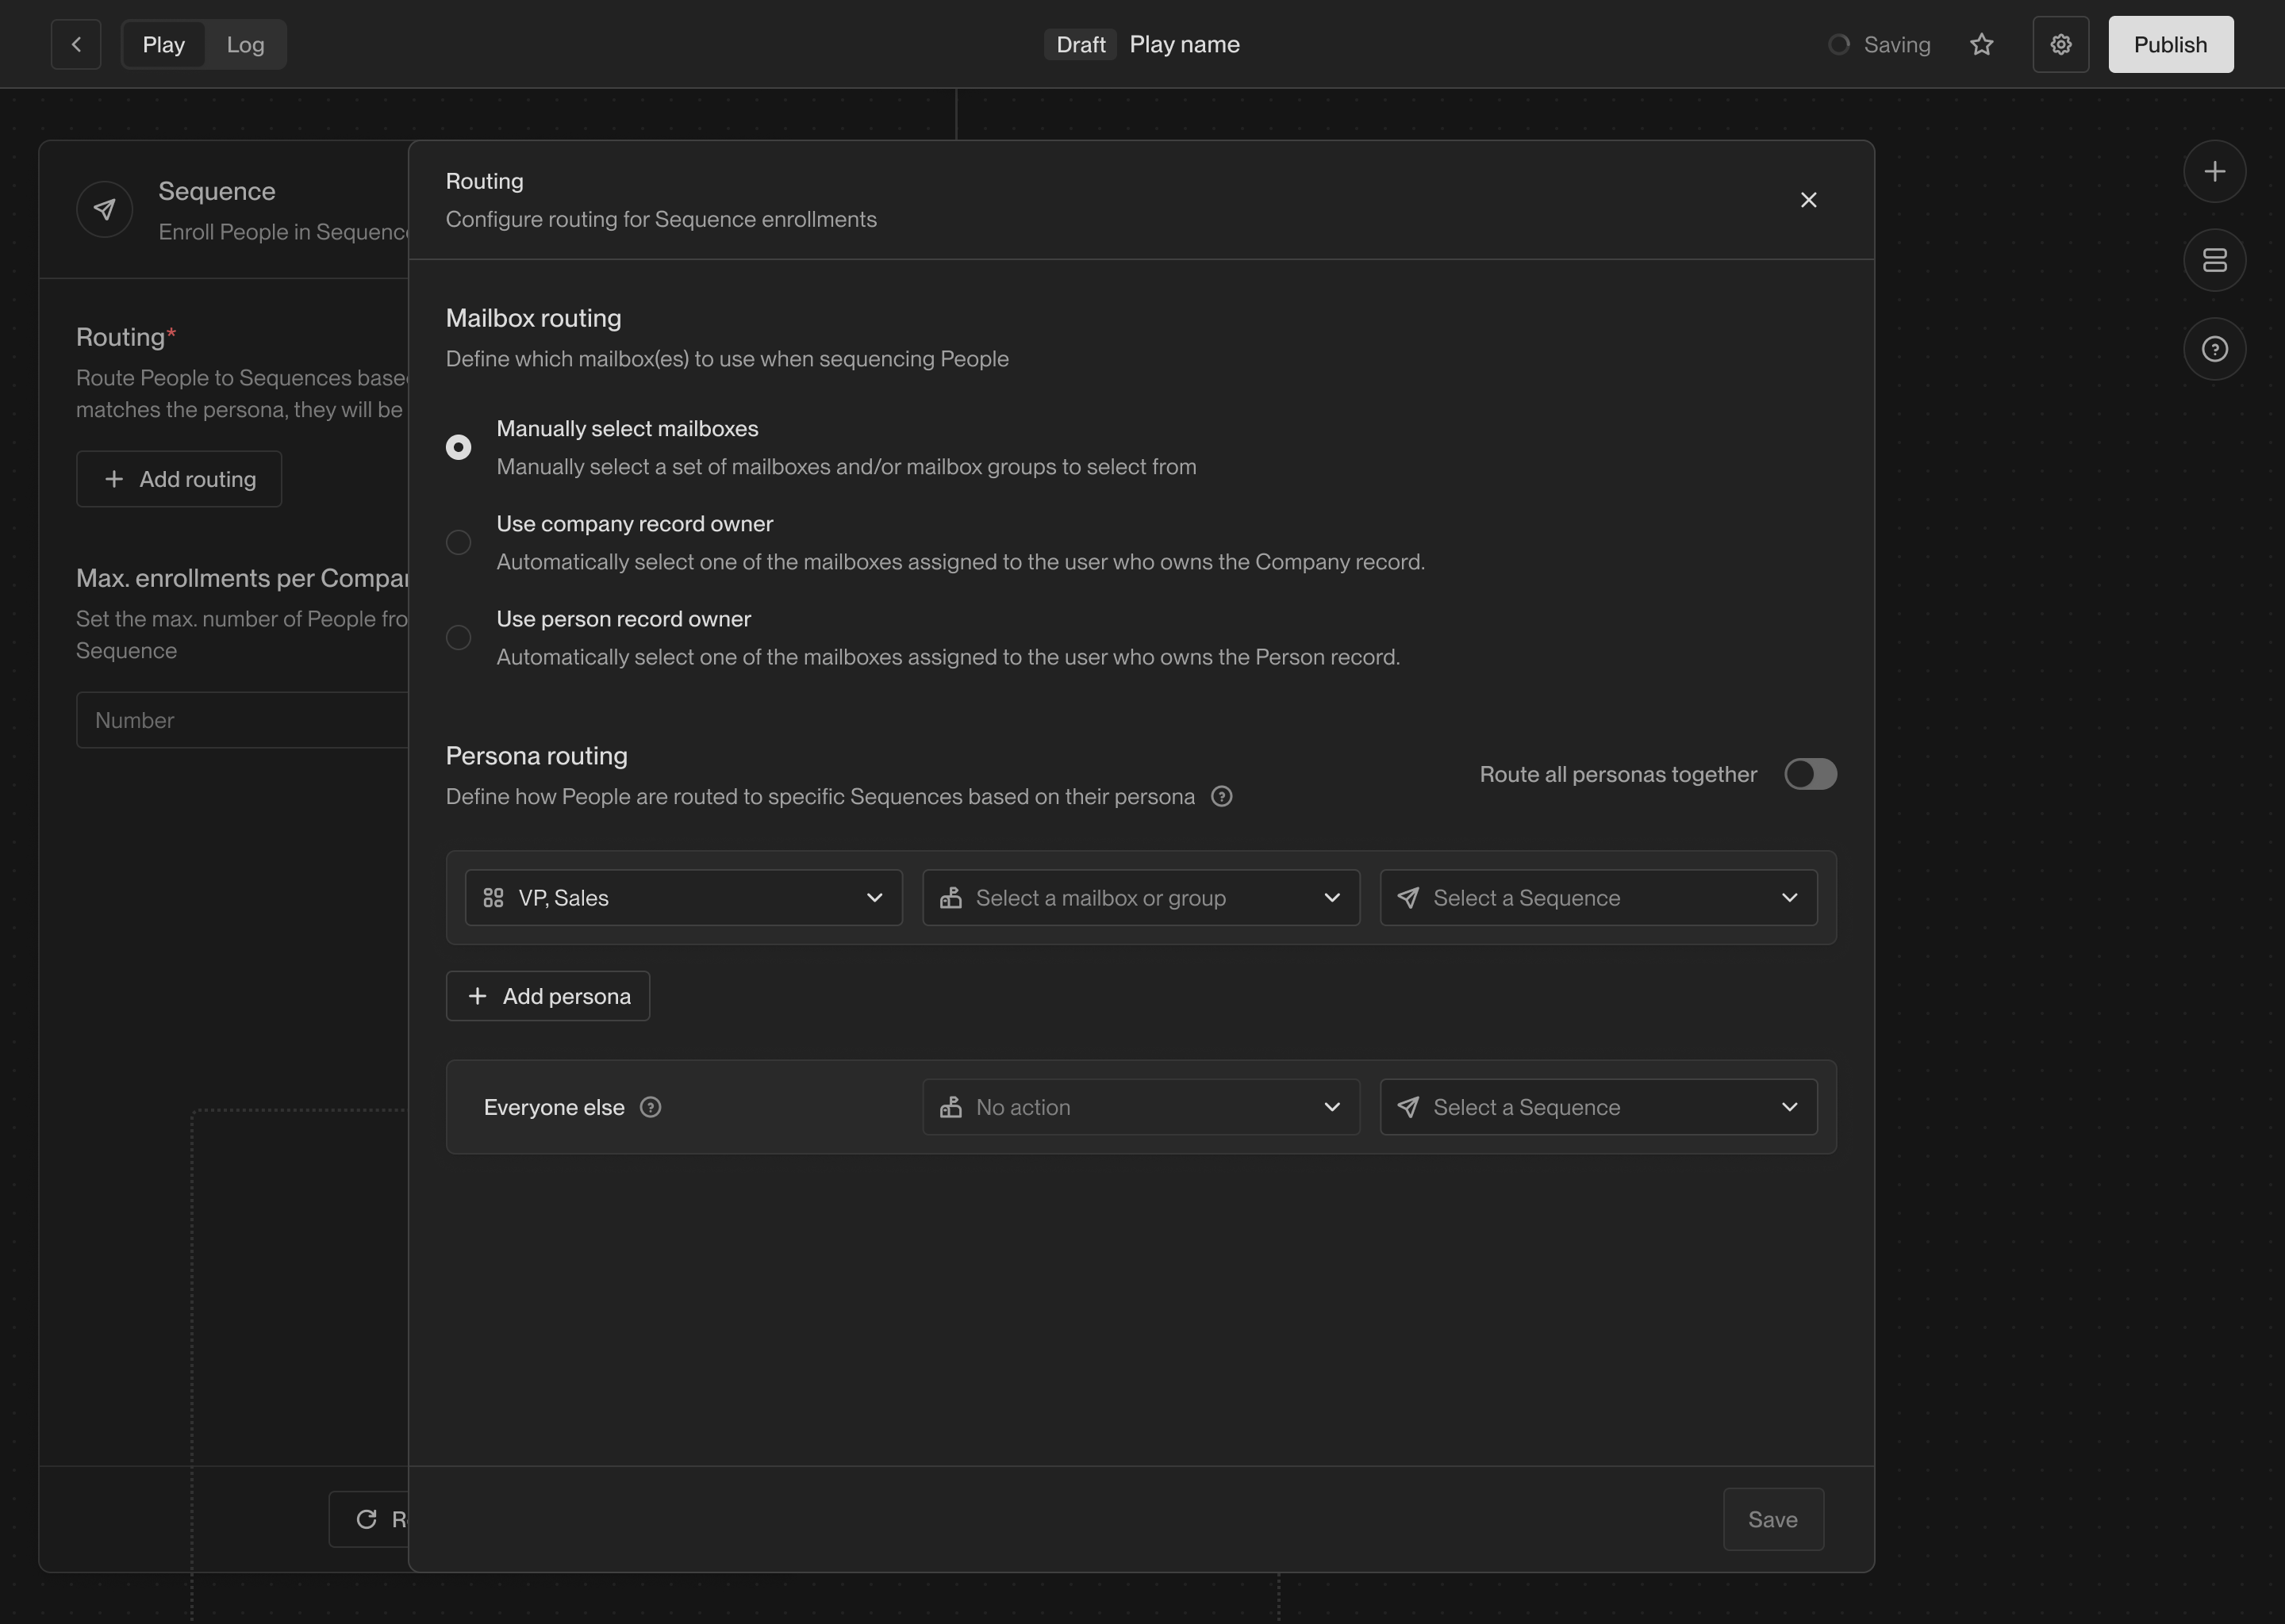Viewport: 2285px width, 1624px height.
Task: Click the plus icon on right sidebar
Action: point(2214,171)
